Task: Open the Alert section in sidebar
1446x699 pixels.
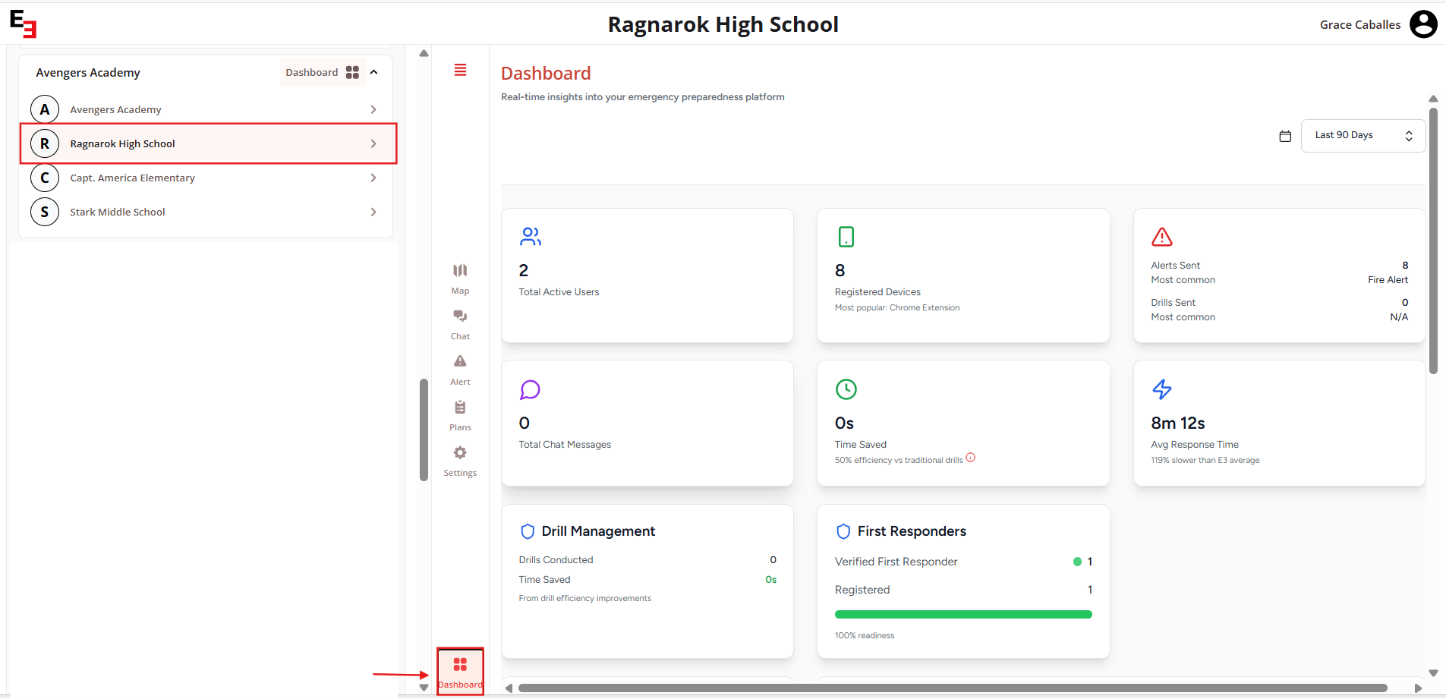Action: pyautogui.click(x=460, y=370)
